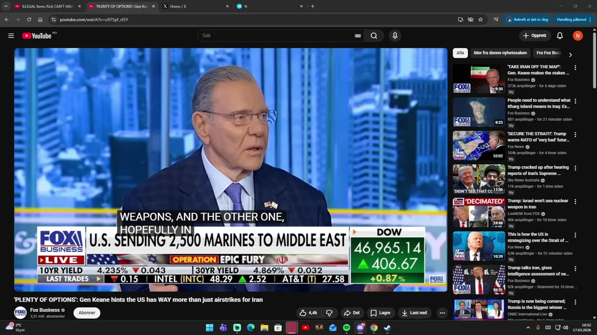Viewport: 597px width, 335px height.
Task: Click the search magnifier button
Action: tap(374, 36)
